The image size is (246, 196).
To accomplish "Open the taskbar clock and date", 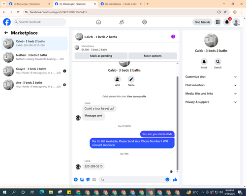I will (230, 192).
